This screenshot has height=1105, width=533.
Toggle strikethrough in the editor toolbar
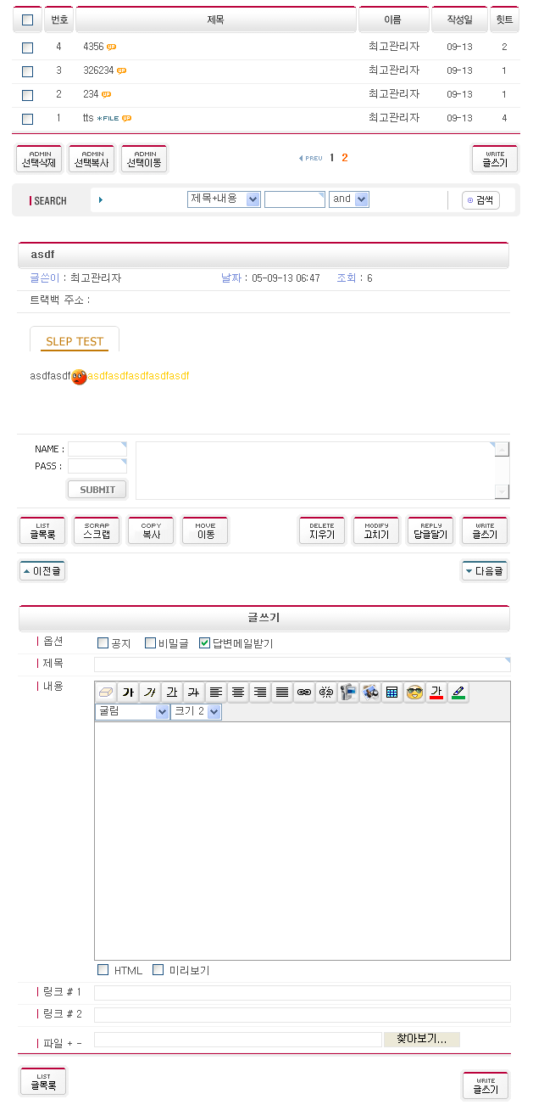click(x=194, y=693)
